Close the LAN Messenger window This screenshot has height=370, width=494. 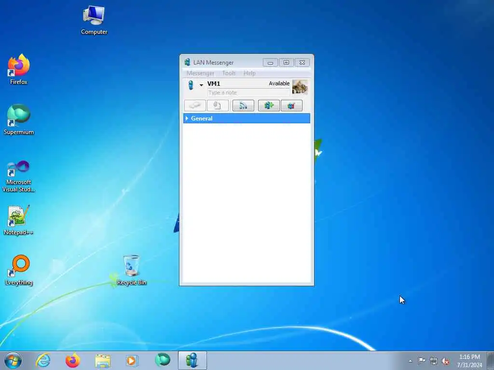[302, 63]
